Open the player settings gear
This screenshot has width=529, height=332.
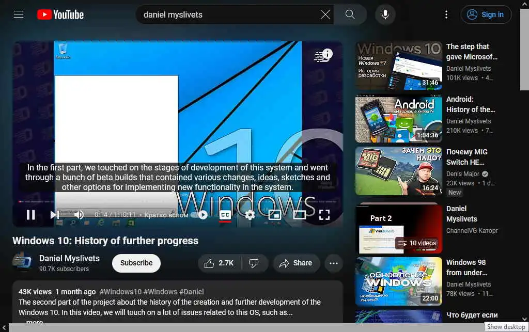pyautogui.click(x=250, y=215)
